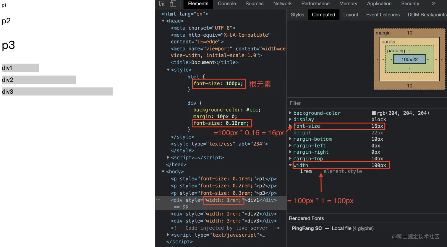This screenshot has height=247, width=447.
Task: Click the div2 gray box on page
Action: pos(39,80)
